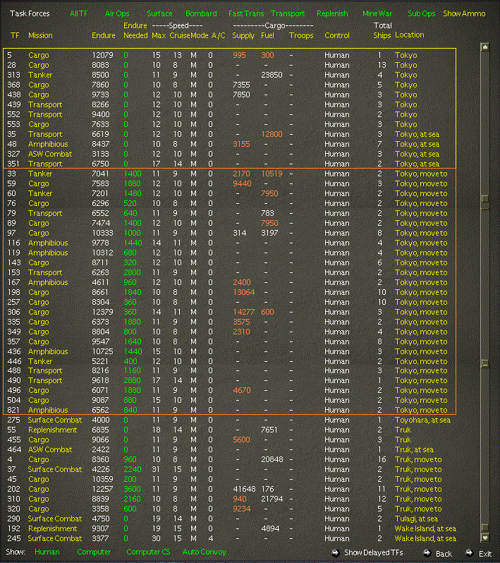Viewport: 500px width, 563px height.
Task: Toggle Show Ammo view
Action: pos(464,13)
